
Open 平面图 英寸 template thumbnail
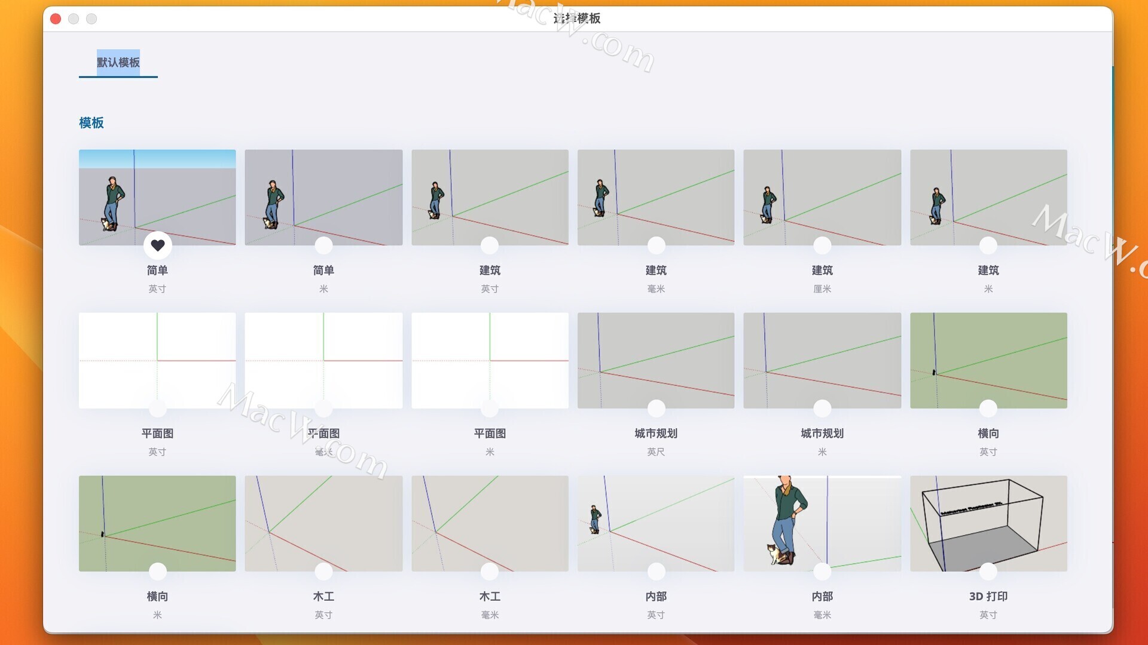pos(157,360)
